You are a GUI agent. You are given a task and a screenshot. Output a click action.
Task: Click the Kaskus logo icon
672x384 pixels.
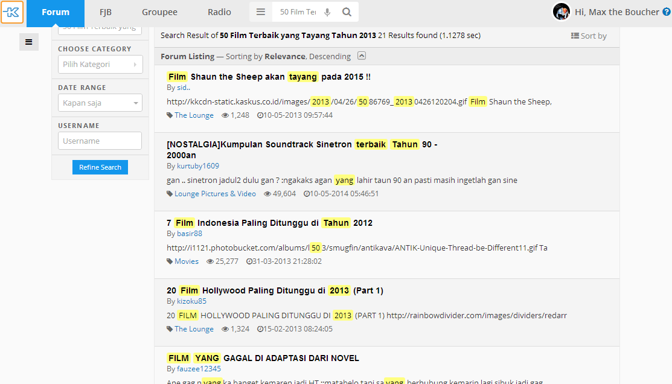12,12
